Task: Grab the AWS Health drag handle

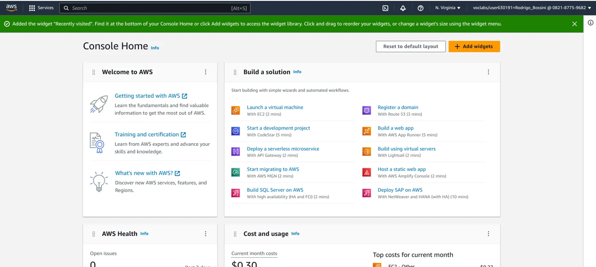Action: (x=94, y=234)
